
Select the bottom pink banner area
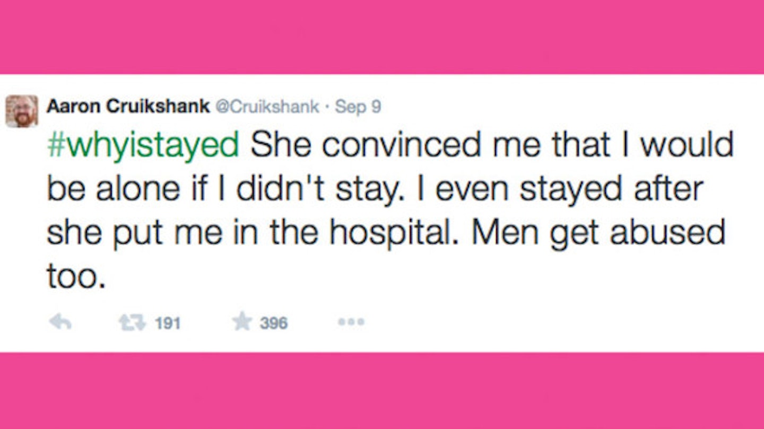point(382,391)
